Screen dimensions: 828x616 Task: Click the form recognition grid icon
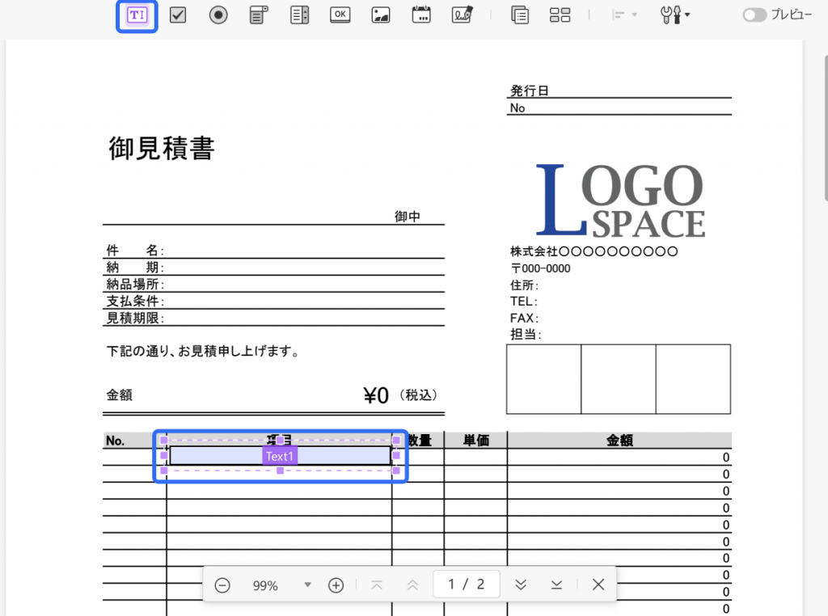point(560,15)
